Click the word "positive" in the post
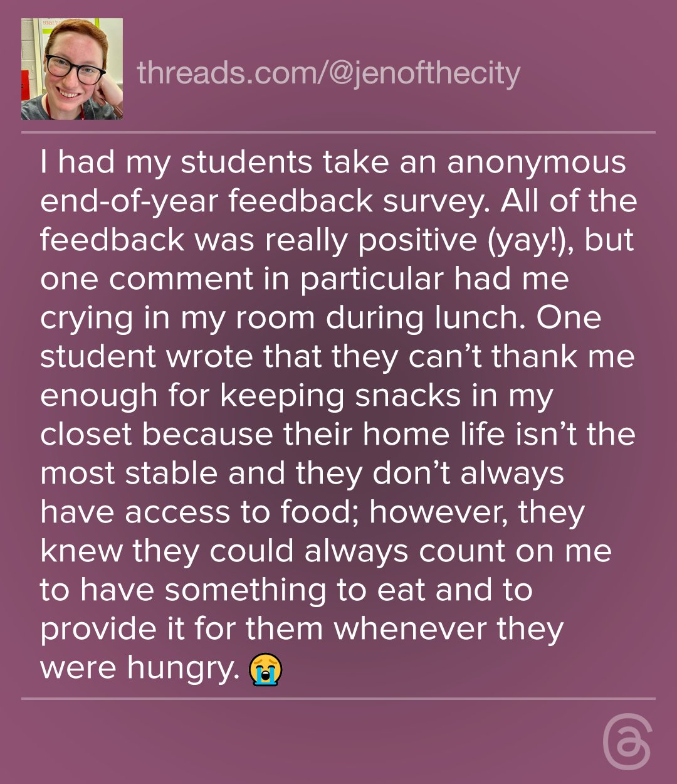 416,240
